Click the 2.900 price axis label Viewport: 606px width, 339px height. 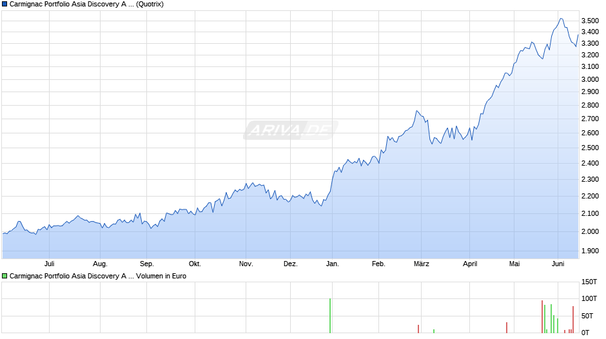(590, 92)
